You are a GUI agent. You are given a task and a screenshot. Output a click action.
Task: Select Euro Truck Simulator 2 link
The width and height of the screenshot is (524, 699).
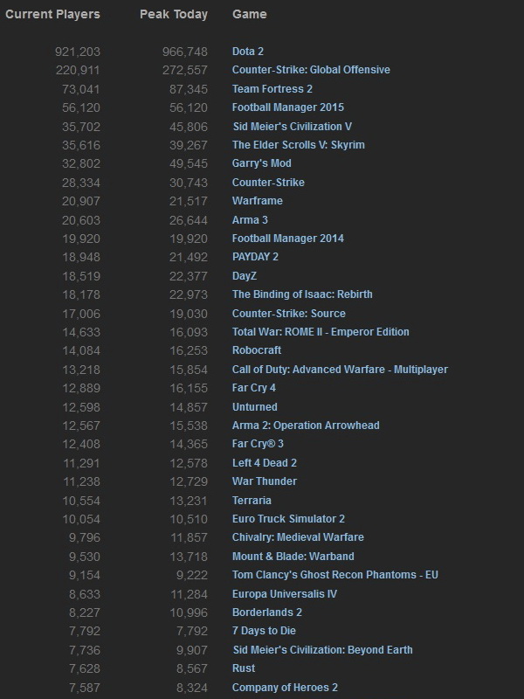point(288,519)
